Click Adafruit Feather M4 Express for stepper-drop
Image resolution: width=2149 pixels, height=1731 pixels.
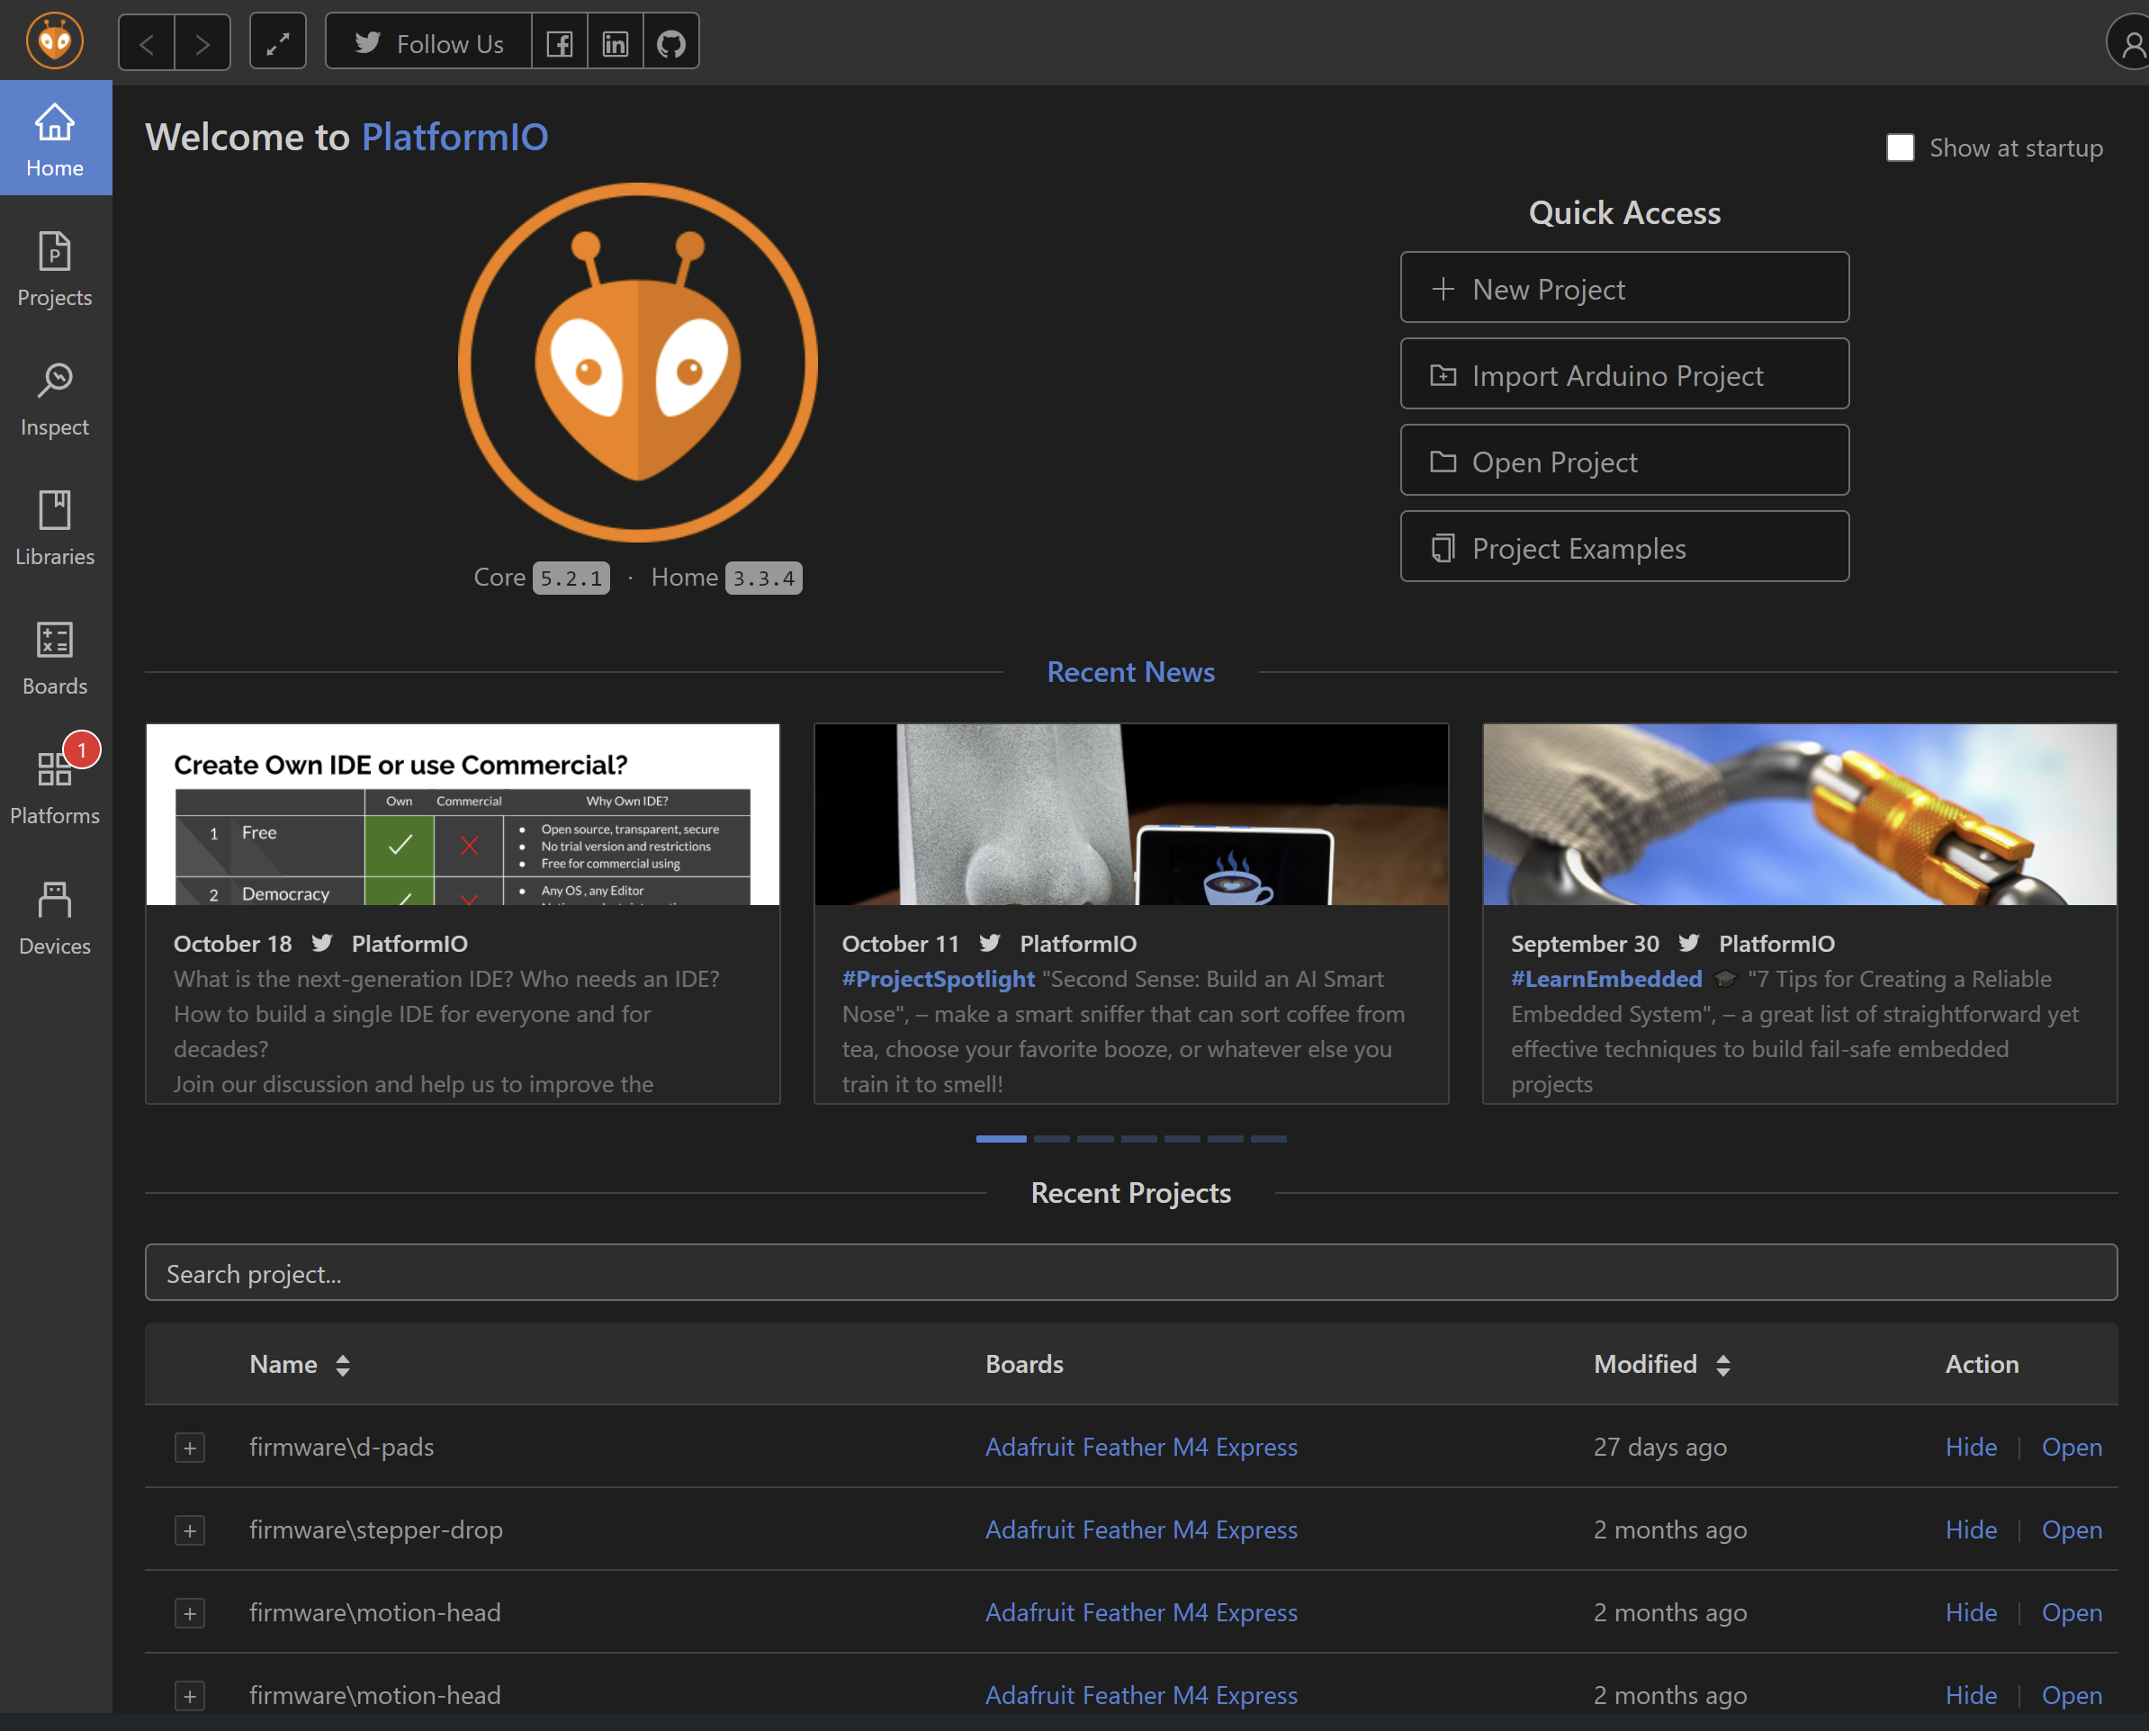click(1142, 1530)
